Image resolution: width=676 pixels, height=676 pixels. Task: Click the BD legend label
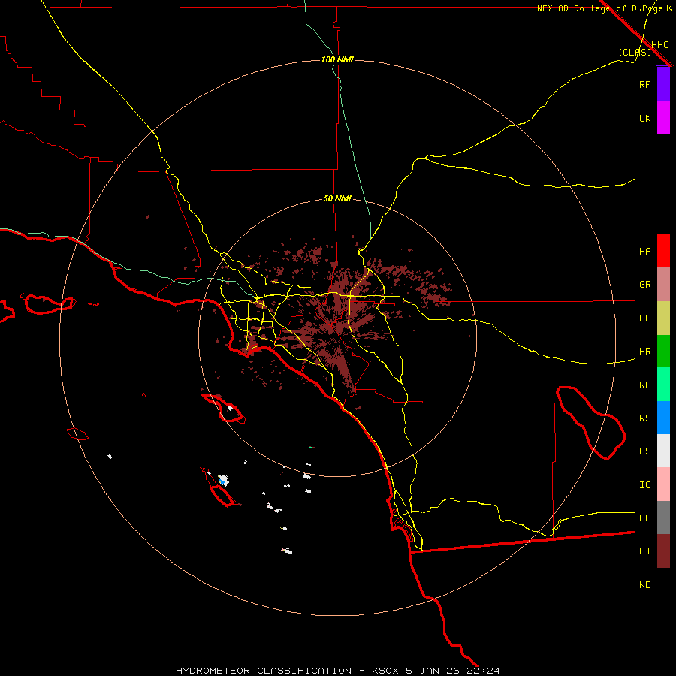tap(644, 318)
